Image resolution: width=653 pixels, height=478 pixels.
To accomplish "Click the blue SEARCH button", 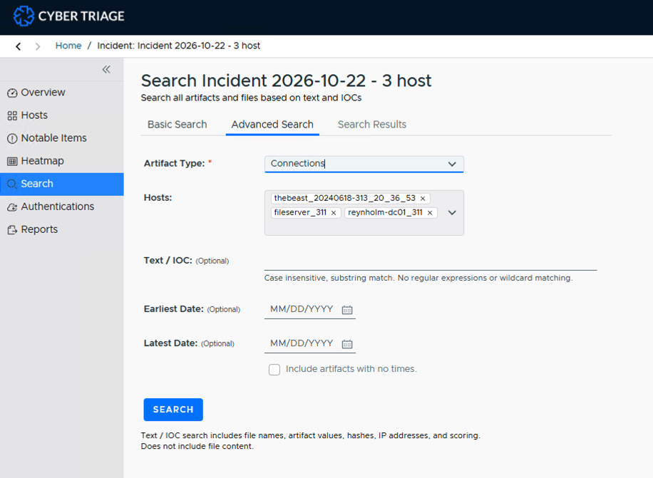I will click(x=173, y=410).
